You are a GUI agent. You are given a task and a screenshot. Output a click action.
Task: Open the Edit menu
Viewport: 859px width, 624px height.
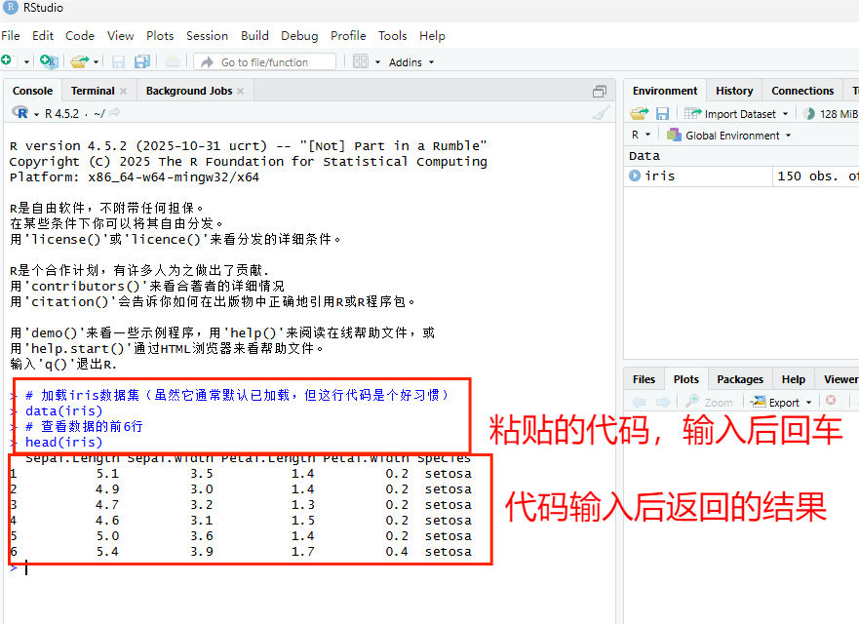43,36
